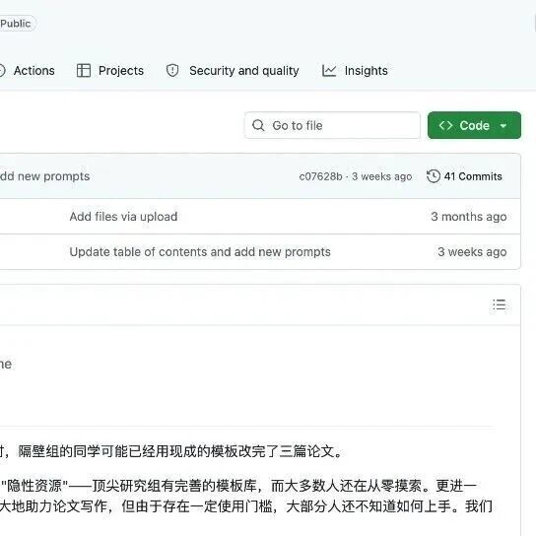This screenshot has height=536, width=536.
Task: Open the 41 Commits history link
Action: pyautogui.click(x=464, y=176)
